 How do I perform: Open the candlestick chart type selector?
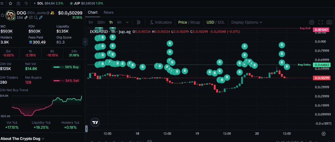click(139, 22)
